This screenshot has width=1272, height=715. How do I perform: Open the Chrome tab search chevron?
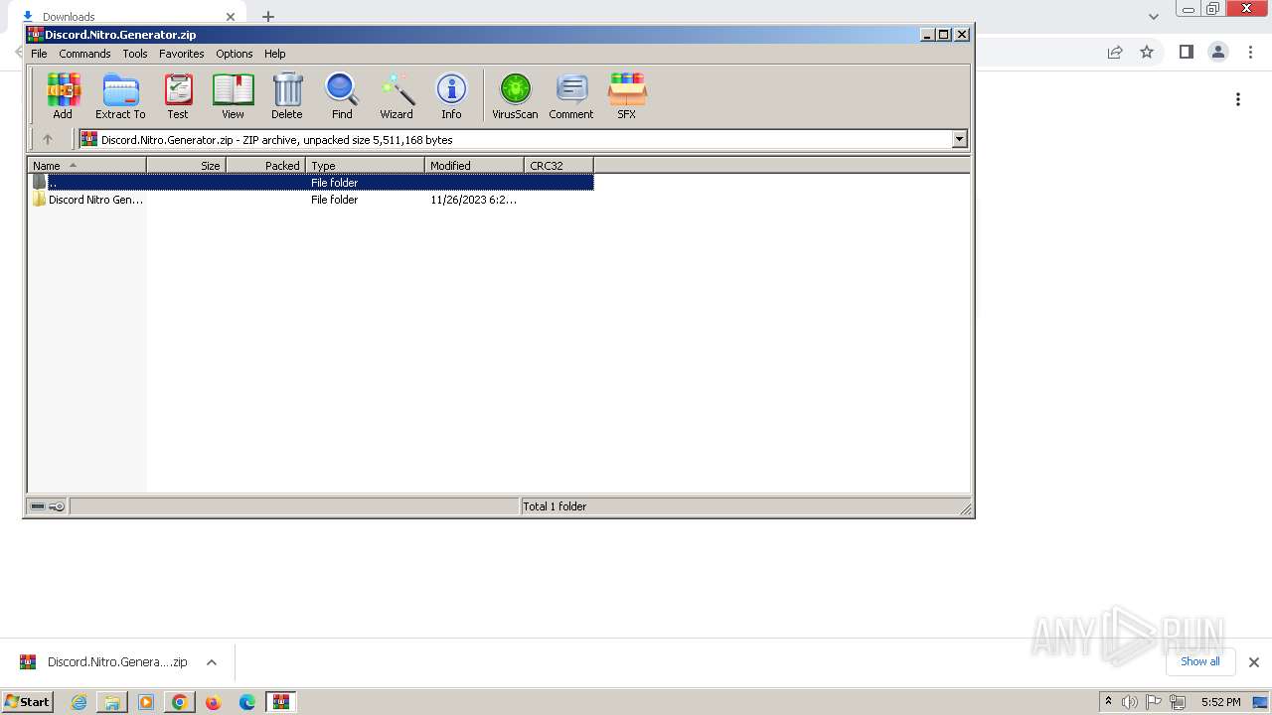coord(1154,17)
